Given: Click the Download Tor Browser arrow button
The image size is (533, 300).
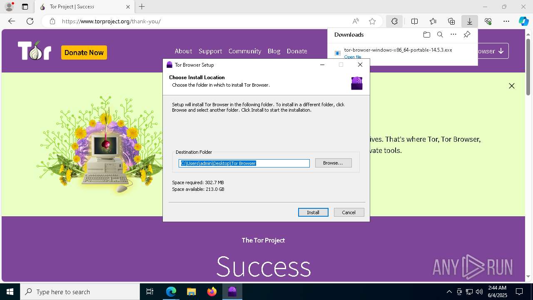Looking at the screenshot, I should (x=493, y=51).
